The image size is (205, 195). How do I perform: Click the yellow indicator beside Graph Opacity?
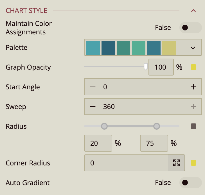coord(193,67)
